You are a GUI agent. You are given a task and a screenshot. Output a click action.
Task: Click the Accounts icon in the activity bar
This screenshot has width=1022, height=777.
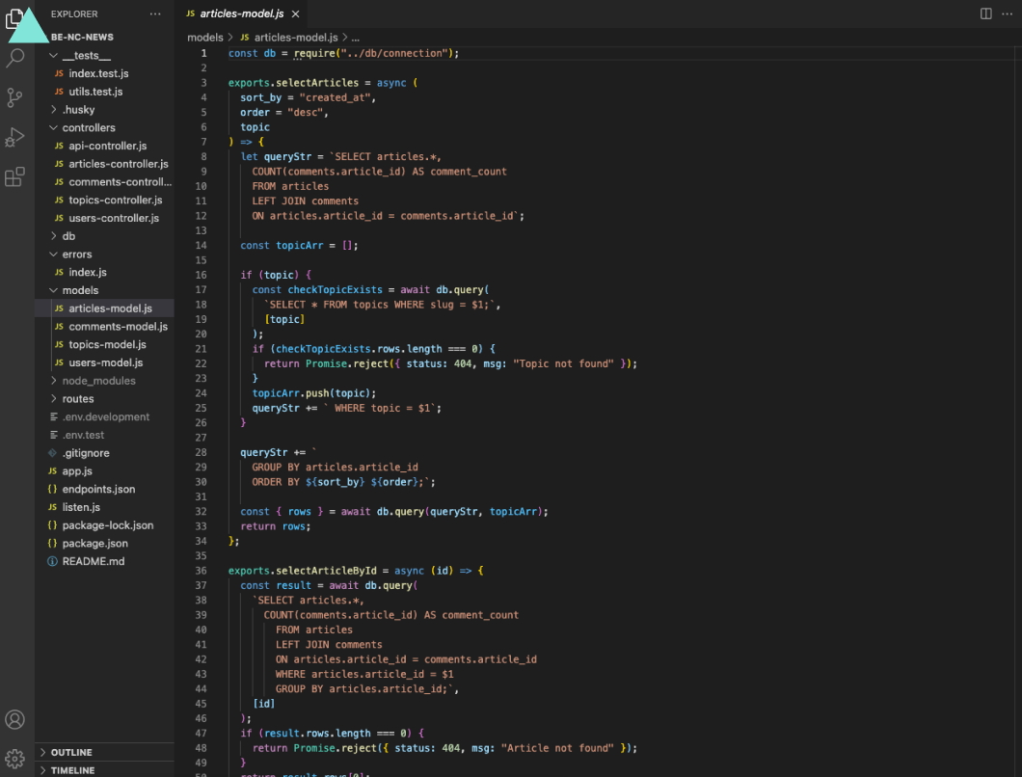coord(15,719)
